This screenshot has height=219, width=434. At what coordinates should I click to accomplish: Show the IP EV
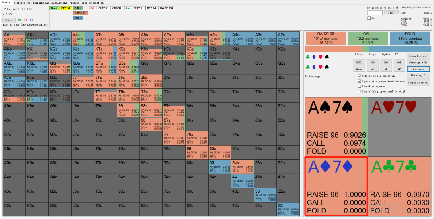coord(399,69)
